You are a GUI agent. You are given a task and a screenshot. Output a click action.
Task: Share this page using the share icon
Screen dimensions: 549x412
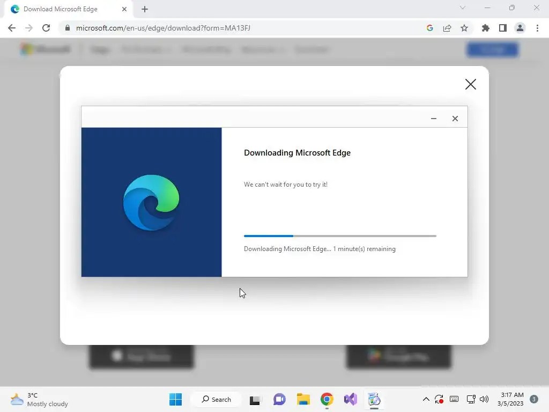(x=447, y=28)
